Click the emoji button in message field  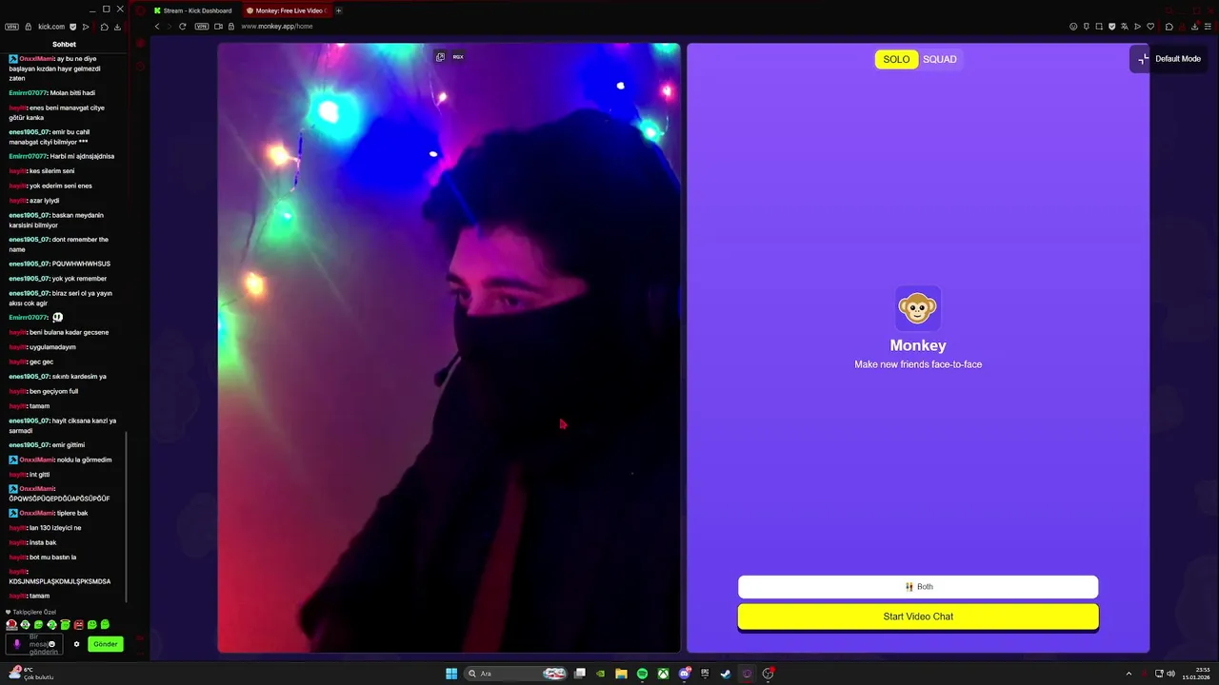coord(51,644)
